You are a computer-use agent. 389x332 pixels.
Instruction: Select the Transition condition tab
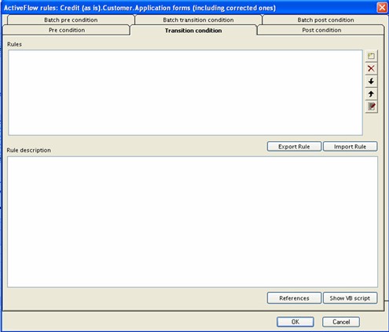click(x=193, y=31)
